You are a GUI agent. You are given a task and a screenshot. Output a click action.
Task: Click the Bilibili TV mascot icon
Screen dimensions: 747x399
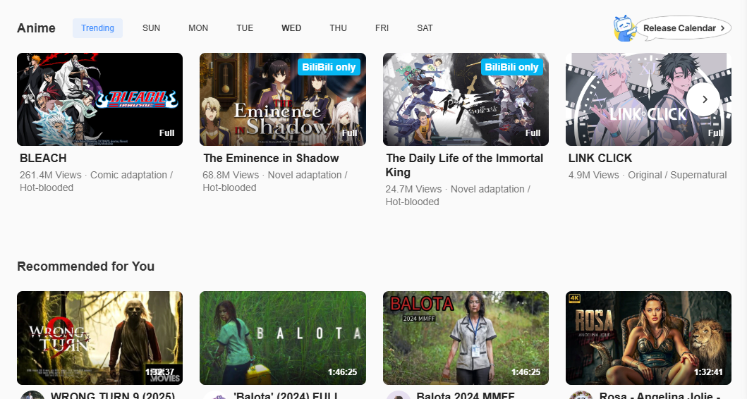click(625, 28)
